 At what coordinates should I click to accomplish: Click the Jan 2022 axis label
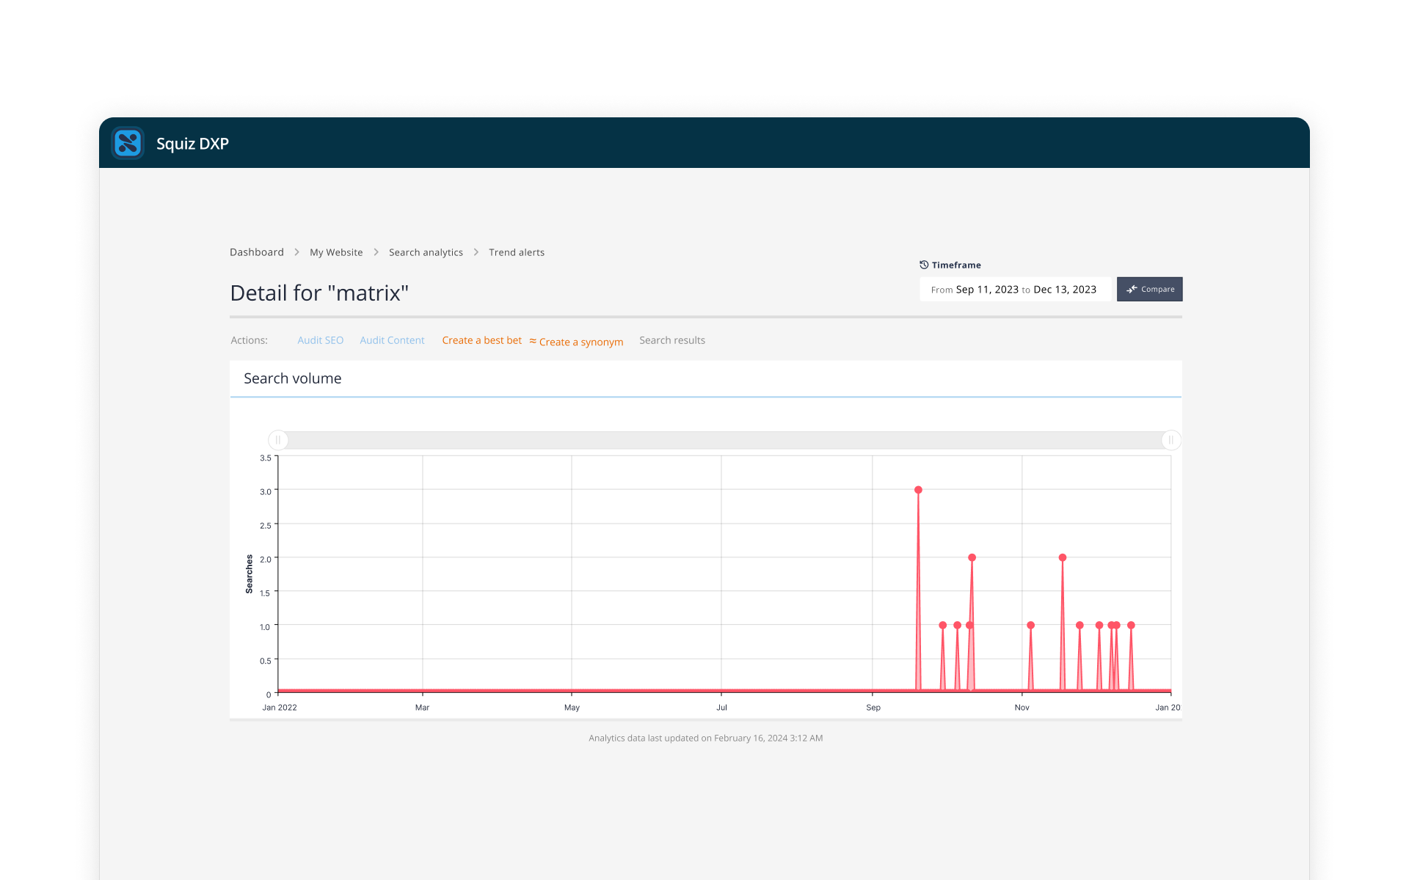click(x=280, y=708)
